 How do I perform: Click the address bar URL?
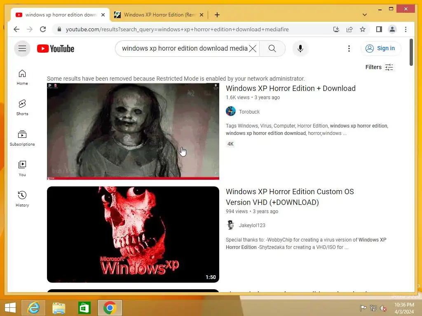[177, 29]
